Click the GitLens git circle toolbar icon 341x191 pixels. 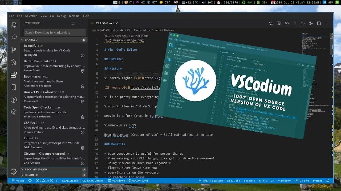(311, 23)
